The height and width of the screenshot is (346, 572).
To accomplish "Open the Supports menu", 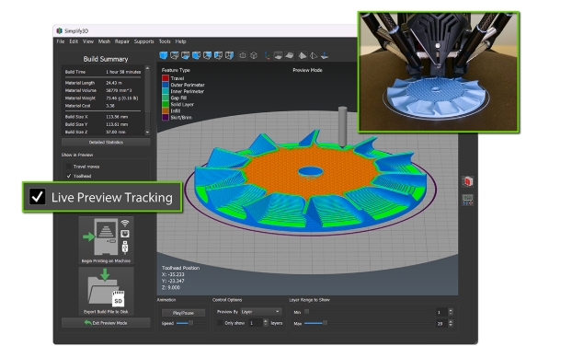I will point(143,41).
